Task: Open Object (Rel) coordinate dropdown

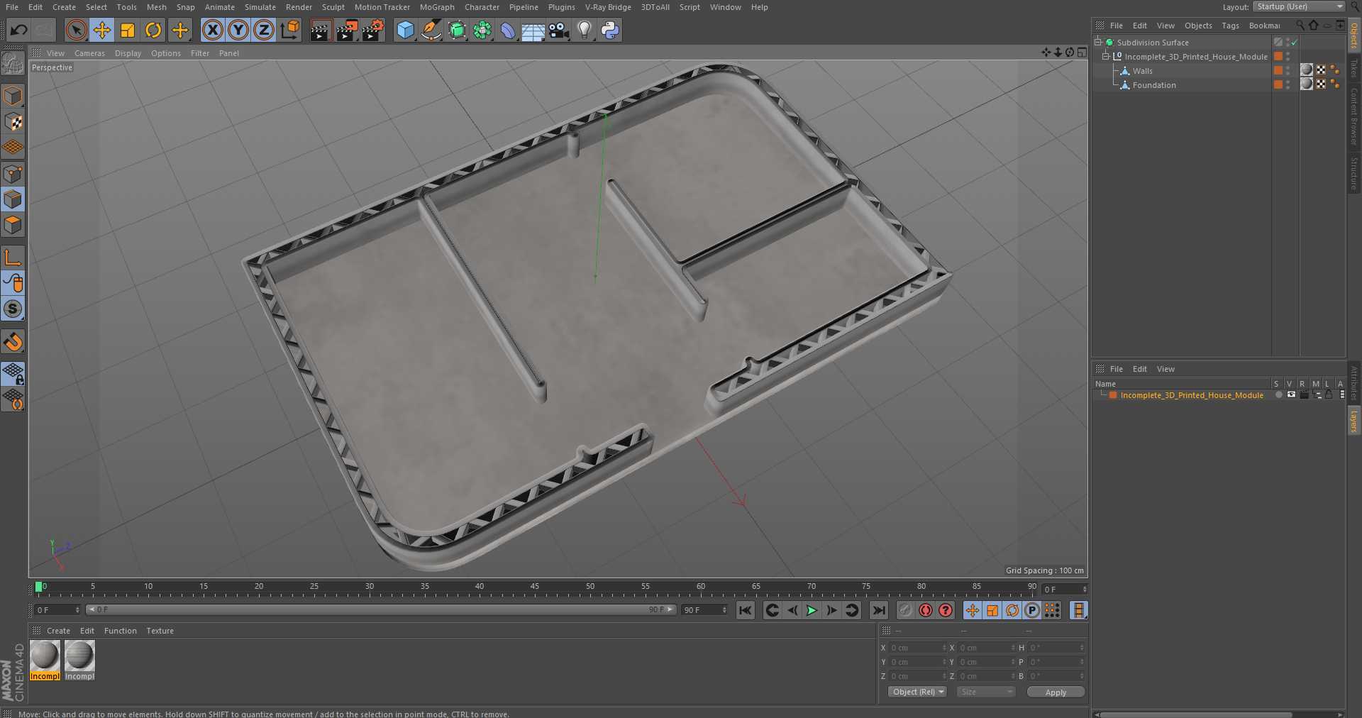Action: tap(917, 692)
